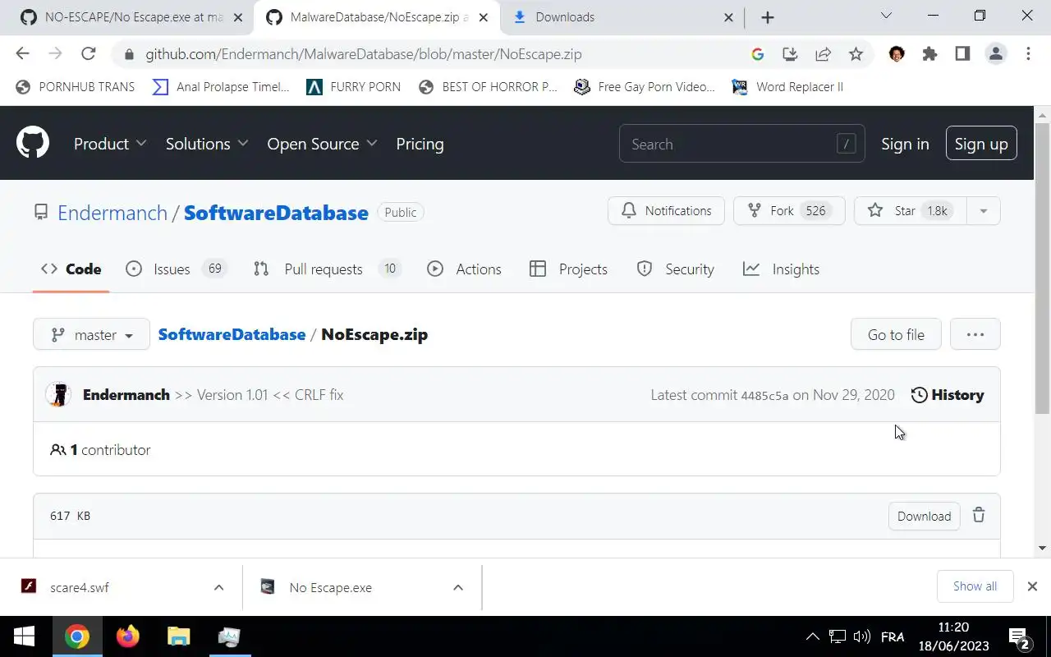1051x657 pixels.
Task: Expand the Product menu
Action: point(110,144)
